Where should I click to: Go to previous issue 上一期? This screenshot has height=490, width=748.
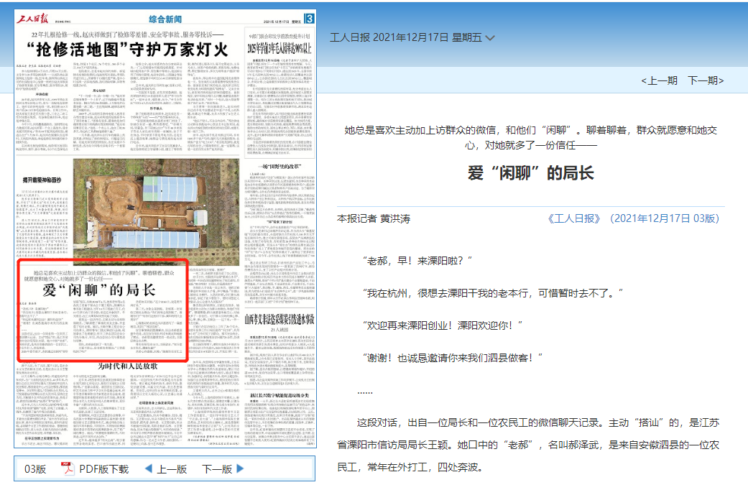click(659, 80)
